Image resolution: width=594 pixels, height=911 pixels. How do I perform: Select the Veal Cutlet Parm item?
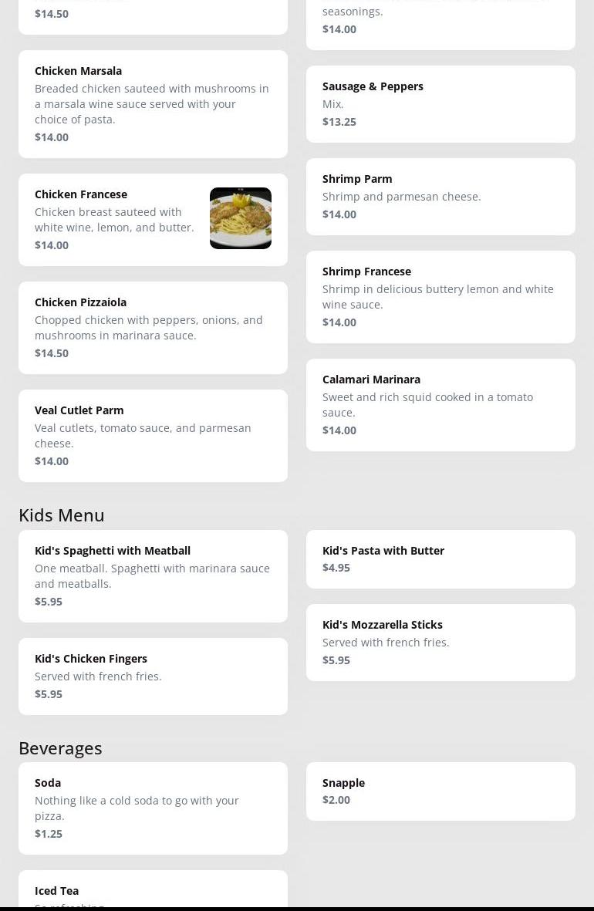pyautogui.click(x=153, y=436)
